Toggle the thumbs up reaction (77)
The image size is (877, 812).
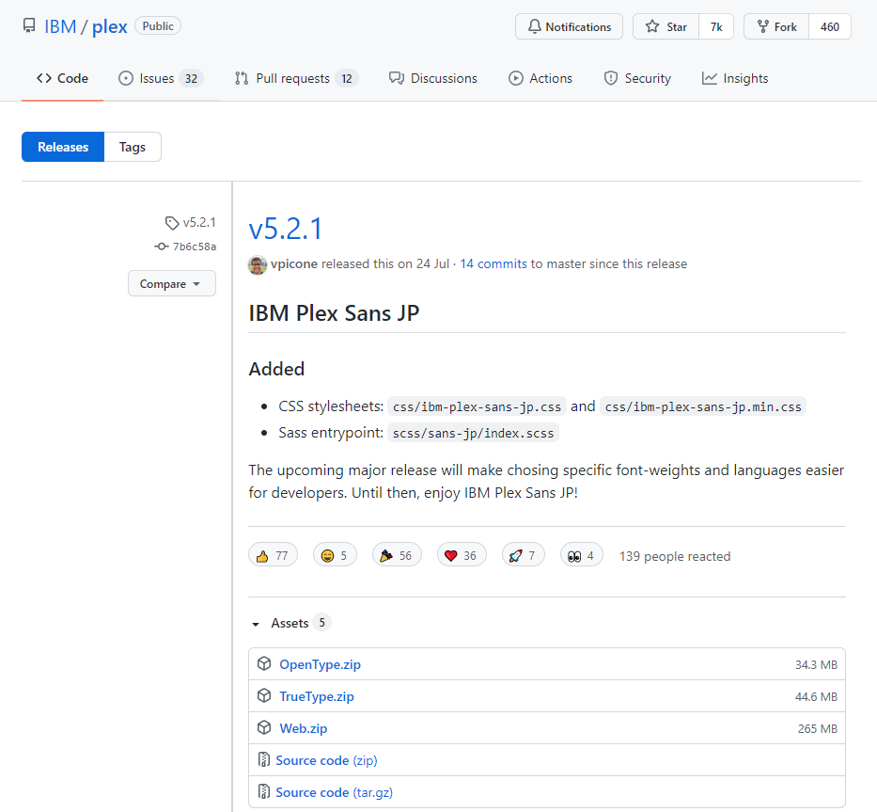(273, 555)
